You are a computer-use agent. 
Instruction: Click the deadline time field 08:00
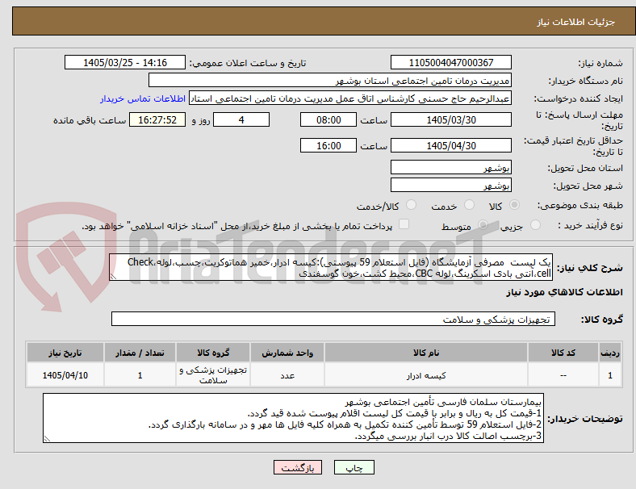(x=328, y=119)
